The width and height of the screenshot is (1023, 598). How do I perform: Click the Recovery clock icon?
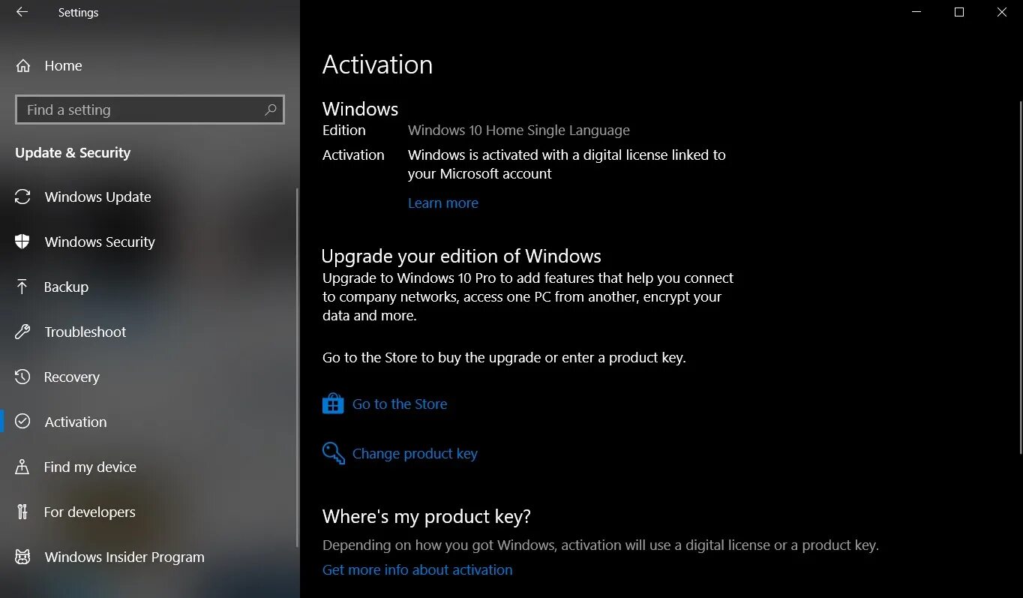22,377
